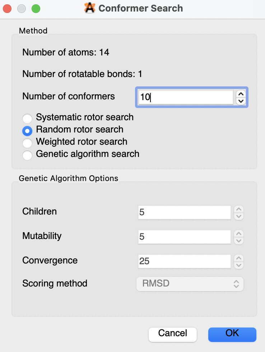
Task: Click the Avogadro icon in title bar
Action: tap(89, 8)
